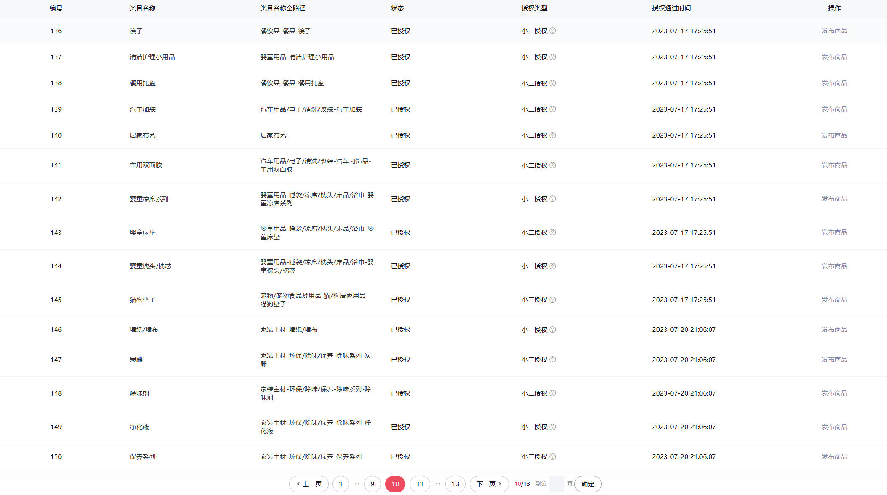This screenshot has width=887, height=495.
Task: Go to previous page with 上一页
Action: pyautogui.click(x=309, y=484)
